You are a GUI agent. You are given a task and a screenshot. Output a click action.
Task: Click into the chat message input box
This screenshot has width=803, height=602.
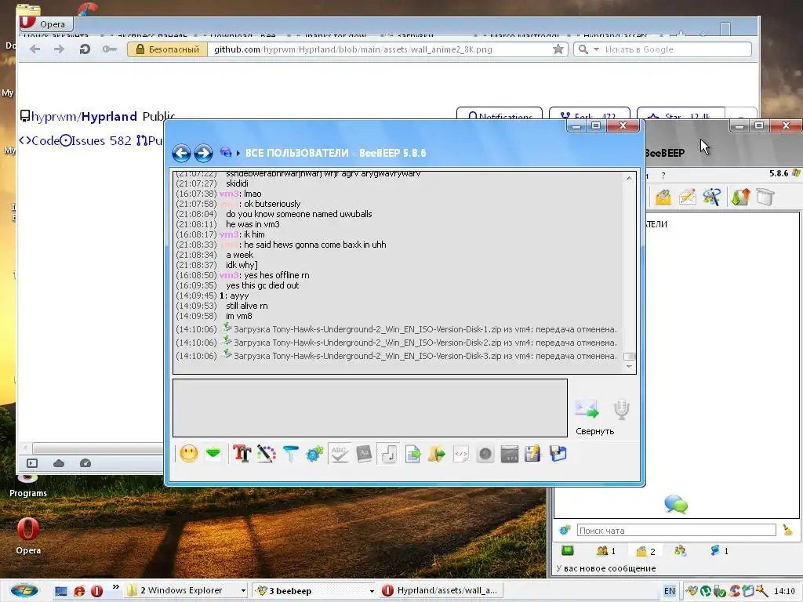coord(370,408)
